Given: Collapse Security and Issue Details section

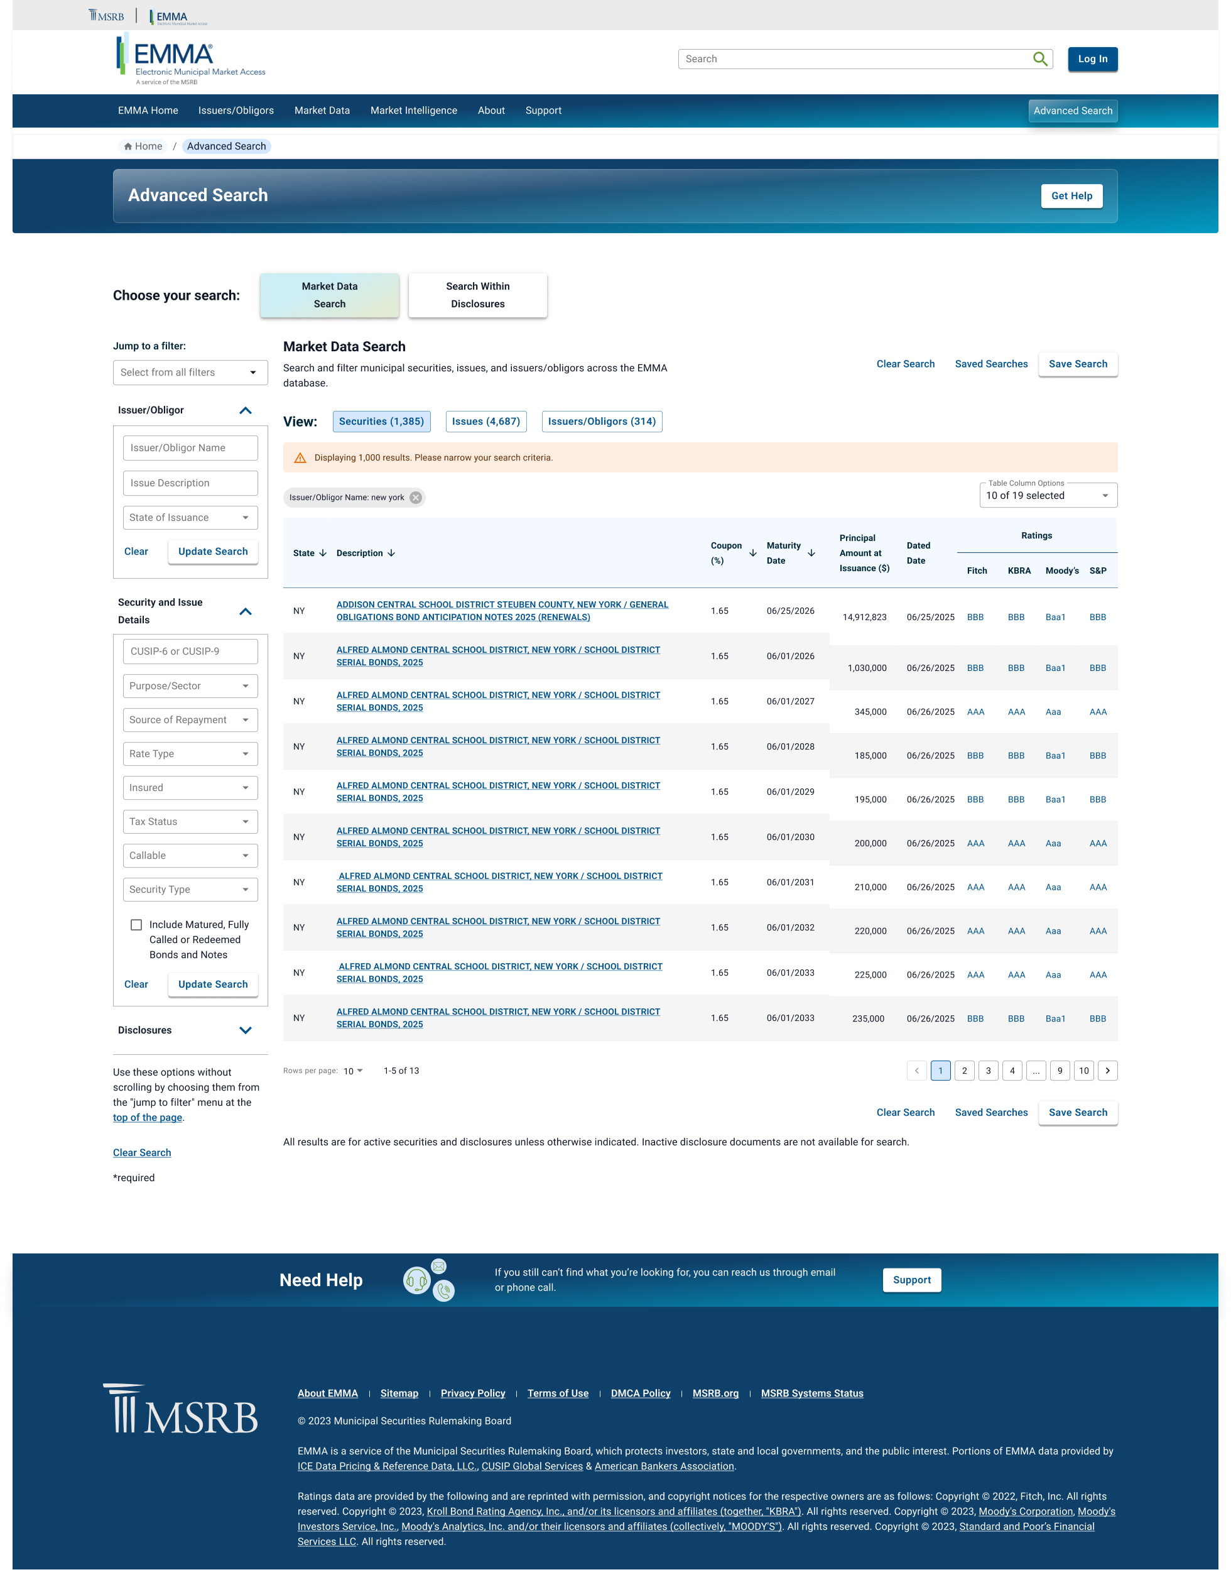Looking at the screenshot, I should pyautogui.click(x=245, y=611).
